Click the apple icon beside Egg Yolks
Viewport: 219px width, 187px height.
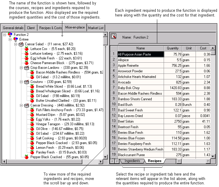(x=32, y=119)
